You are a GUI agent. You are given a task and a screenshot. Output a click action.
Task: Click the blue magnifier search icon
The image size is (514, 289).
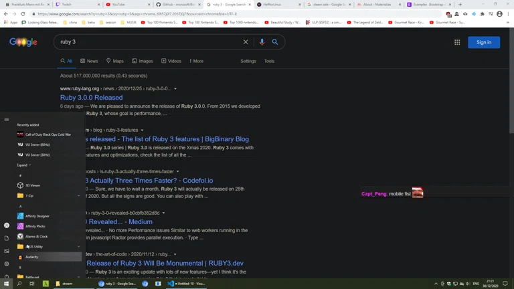[275, 42]
